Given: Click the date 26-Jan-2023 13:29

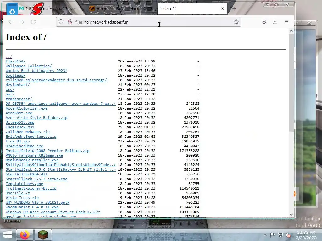Looking at the screenshot, I should (x=136, y=61).
